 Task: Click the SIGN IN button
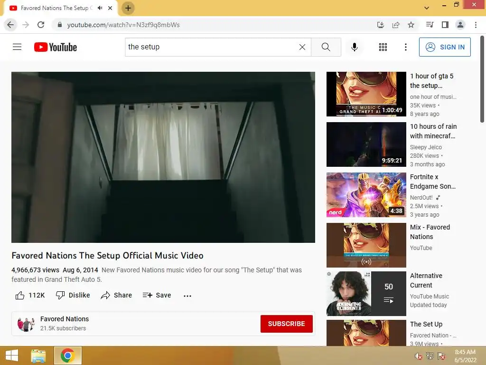coord(445,47)
